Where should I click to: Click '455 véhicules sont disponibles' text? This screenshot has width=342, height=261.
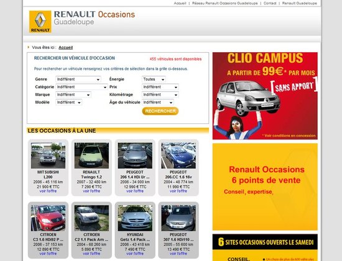[x=175, y=59]
